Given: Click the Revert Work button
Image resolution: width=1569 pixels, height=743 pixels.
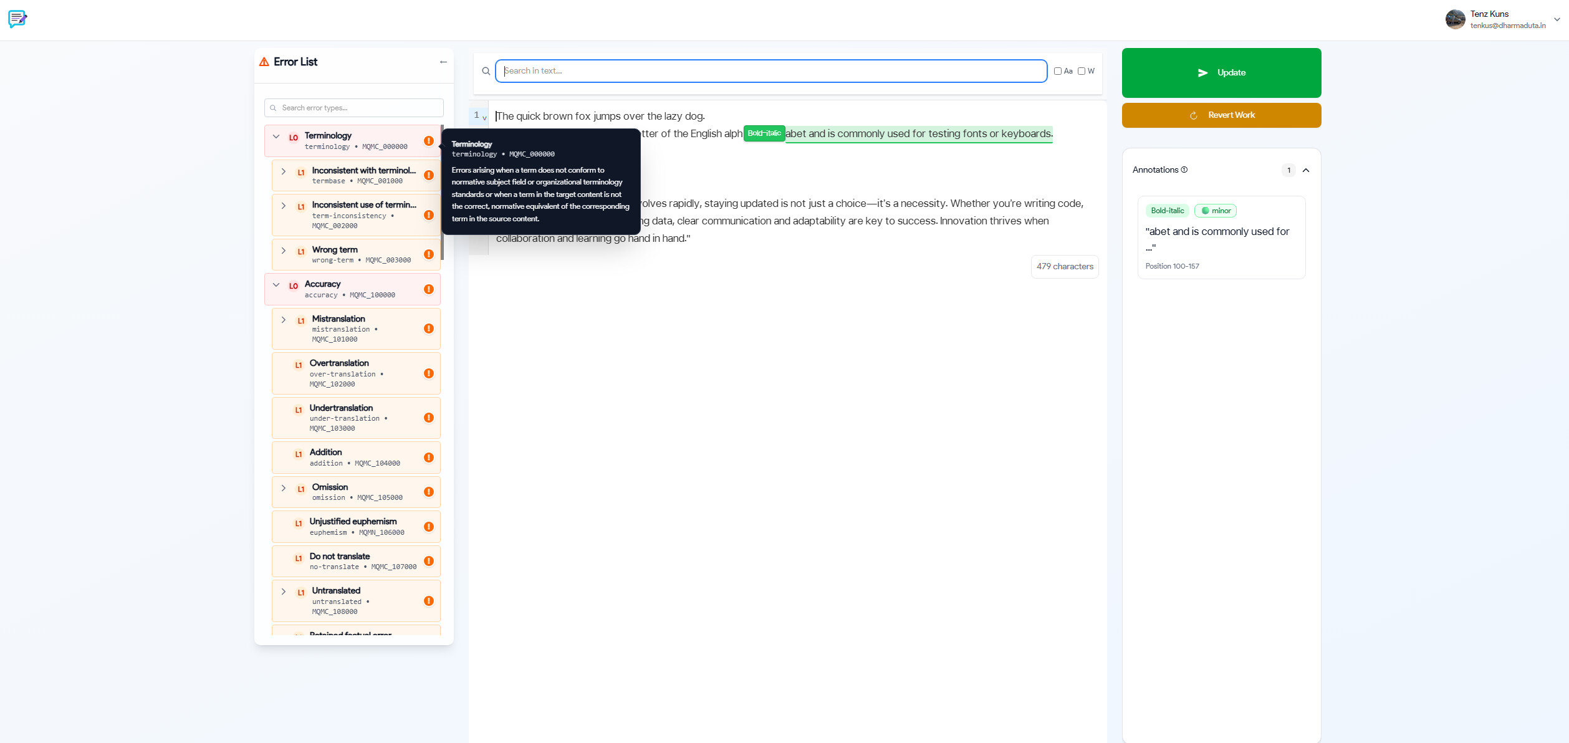Looking at the screenshot, I should [1221, 115].
